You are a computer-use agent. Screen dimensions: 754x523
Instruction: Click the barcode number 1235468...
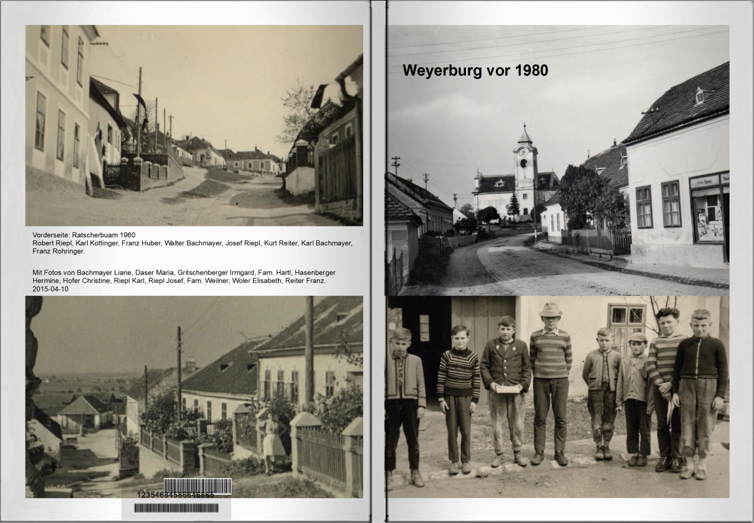pyautogui.click(x=175, y=495)
